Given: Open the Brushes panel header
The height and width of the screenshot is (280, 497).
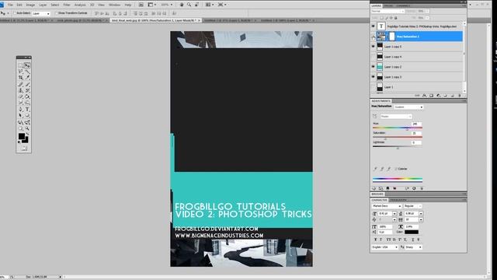Looking at the screenshot, I should pos(377,194).
